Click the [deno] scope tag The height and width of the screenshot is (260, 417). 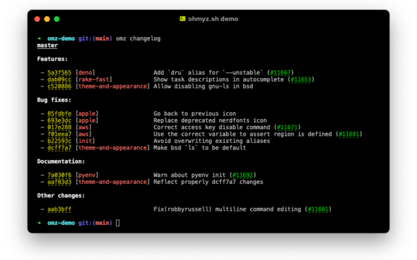point(85,72)
